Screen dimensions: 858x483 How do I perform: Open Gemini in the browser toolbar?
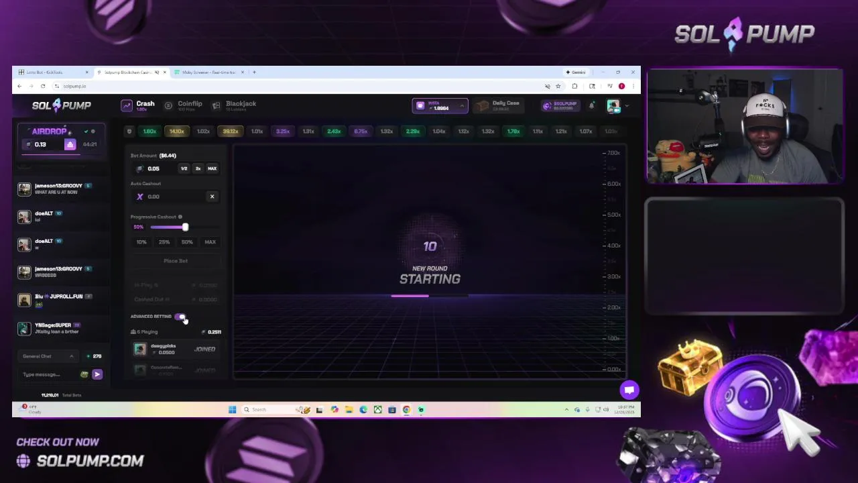coord(576,72)
